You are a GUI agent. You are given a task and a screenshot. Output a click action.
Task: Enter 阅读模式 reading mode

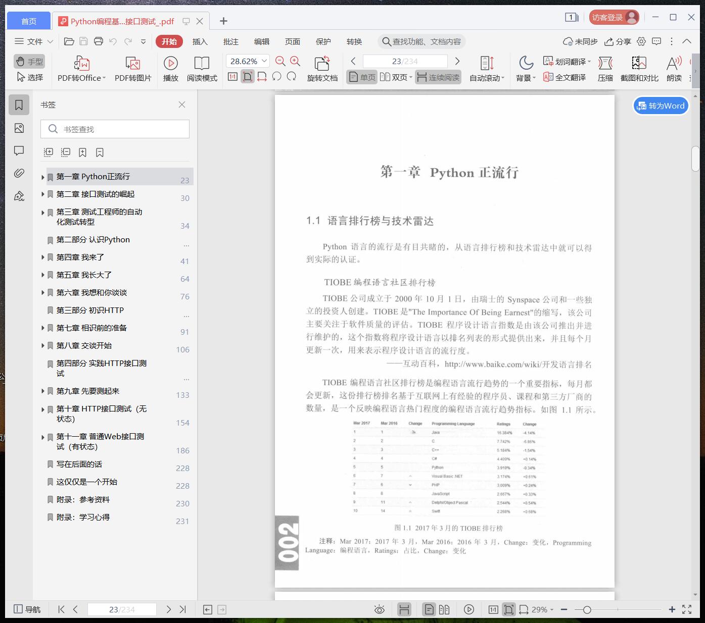coord(202,69)
